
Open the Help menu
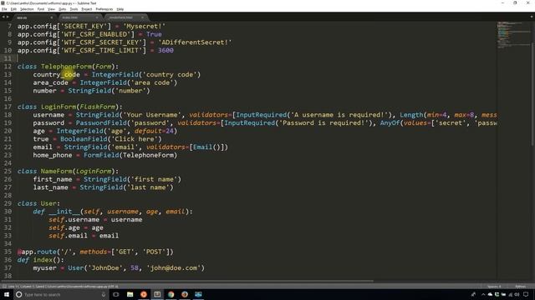(x=120, y=9)
